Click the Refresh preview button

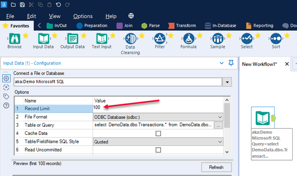click(216, 167)
